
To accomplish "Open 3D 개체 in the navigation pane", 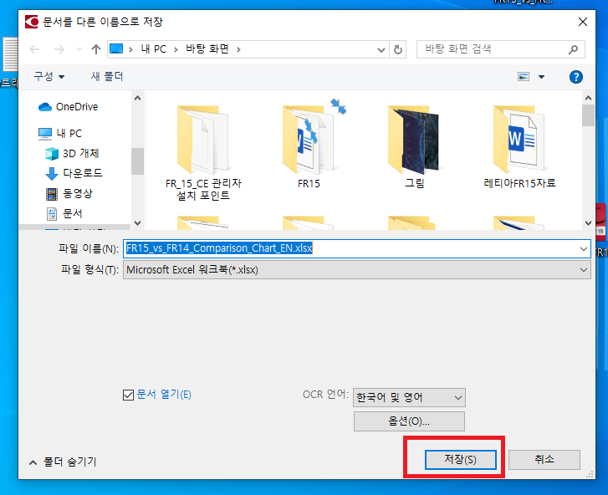I will pyautogui.click(x=72, y=154).
